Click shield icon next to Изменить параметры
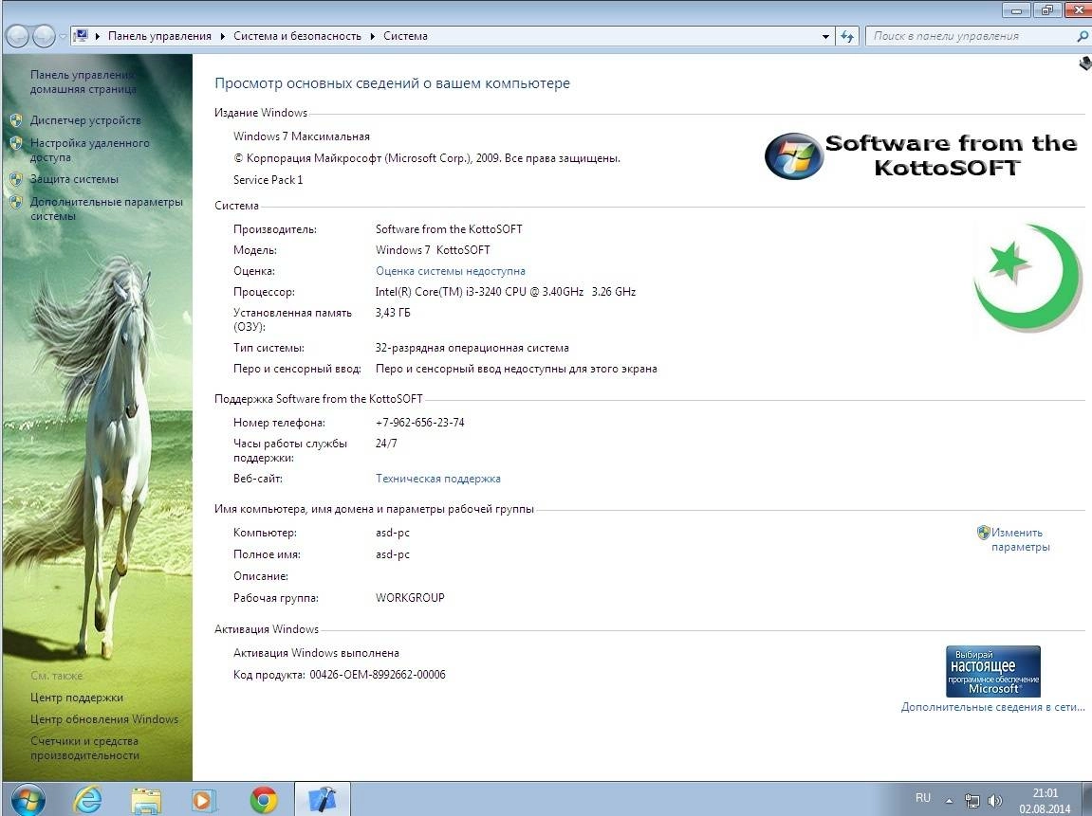 tap(983, 533)
